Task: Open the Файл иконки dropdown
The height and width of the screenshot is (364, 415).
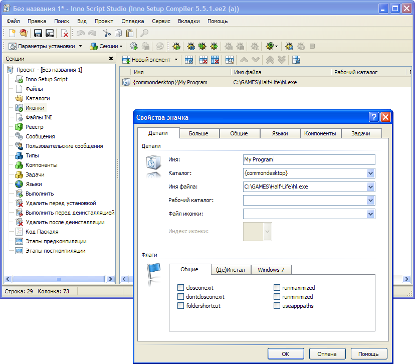Action: [370, 214]
